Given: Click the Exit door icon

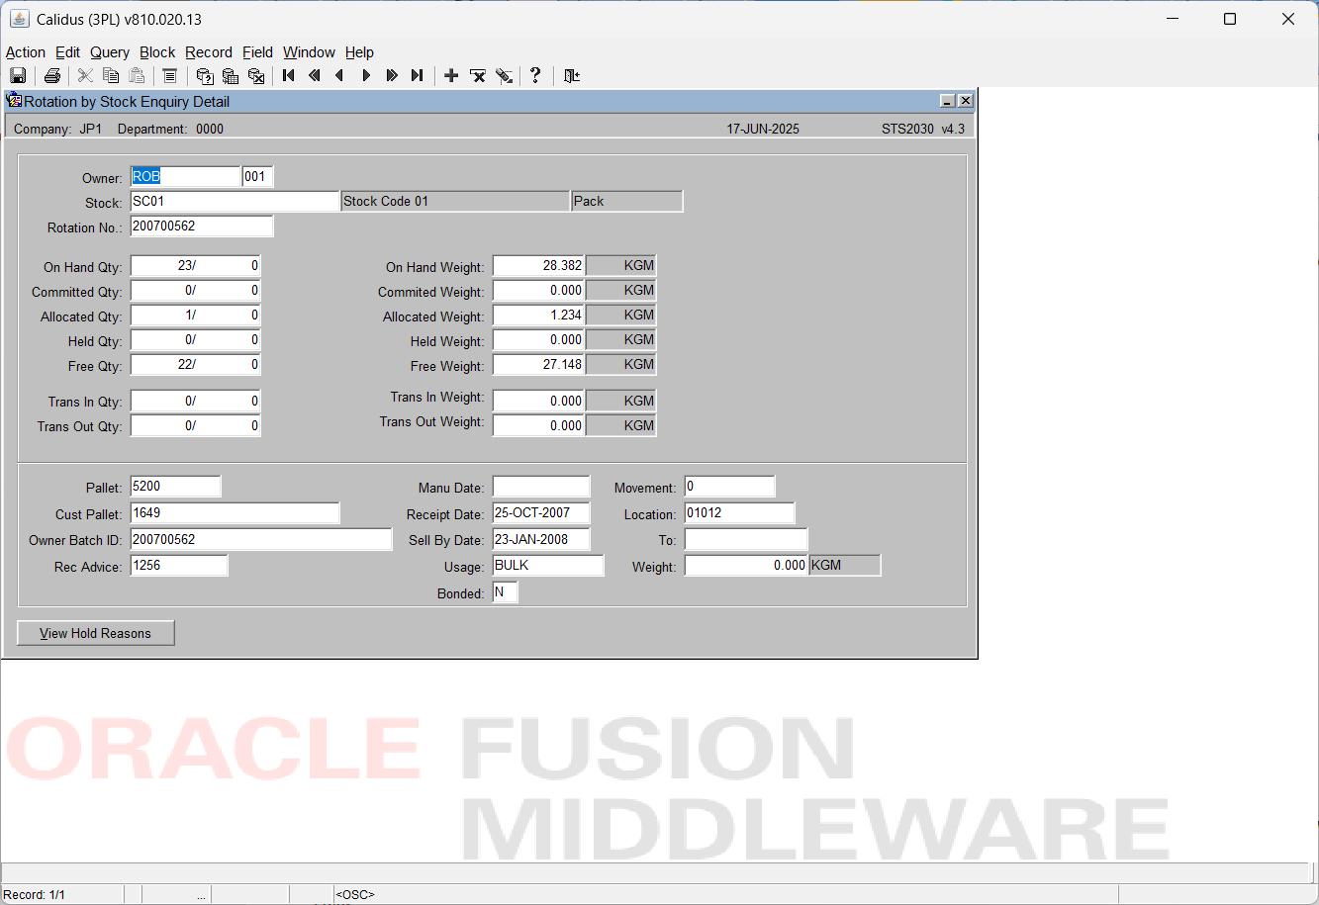Looking at the screenshot, I should click(572, 75).
